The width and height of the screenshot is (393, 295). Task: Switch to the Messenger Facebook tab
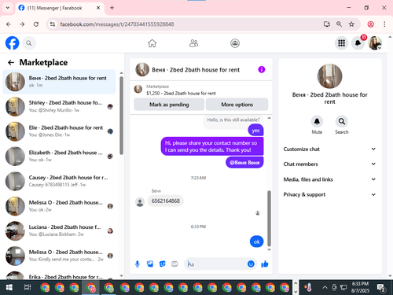coord(60,8)
